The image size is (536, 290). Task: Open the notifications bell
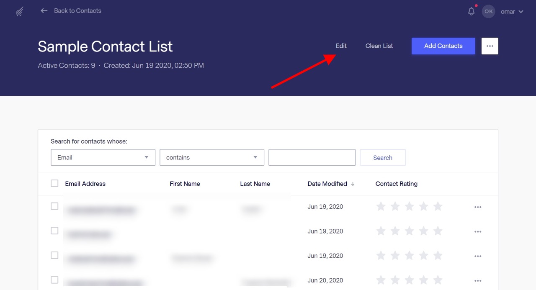pyautogui.click(x=472, y=11)
